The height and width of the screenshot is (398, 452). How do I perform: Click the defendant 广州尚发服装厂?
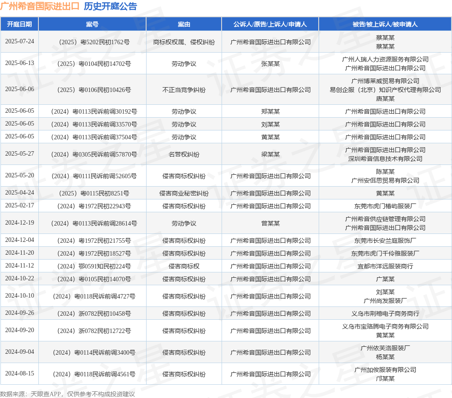[x=385, y=301]
